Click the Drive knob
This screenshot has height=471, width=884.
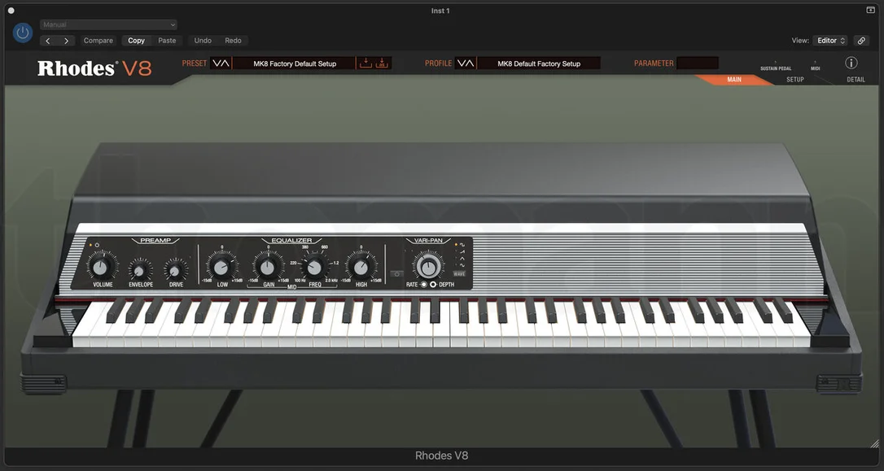[175, 271]
